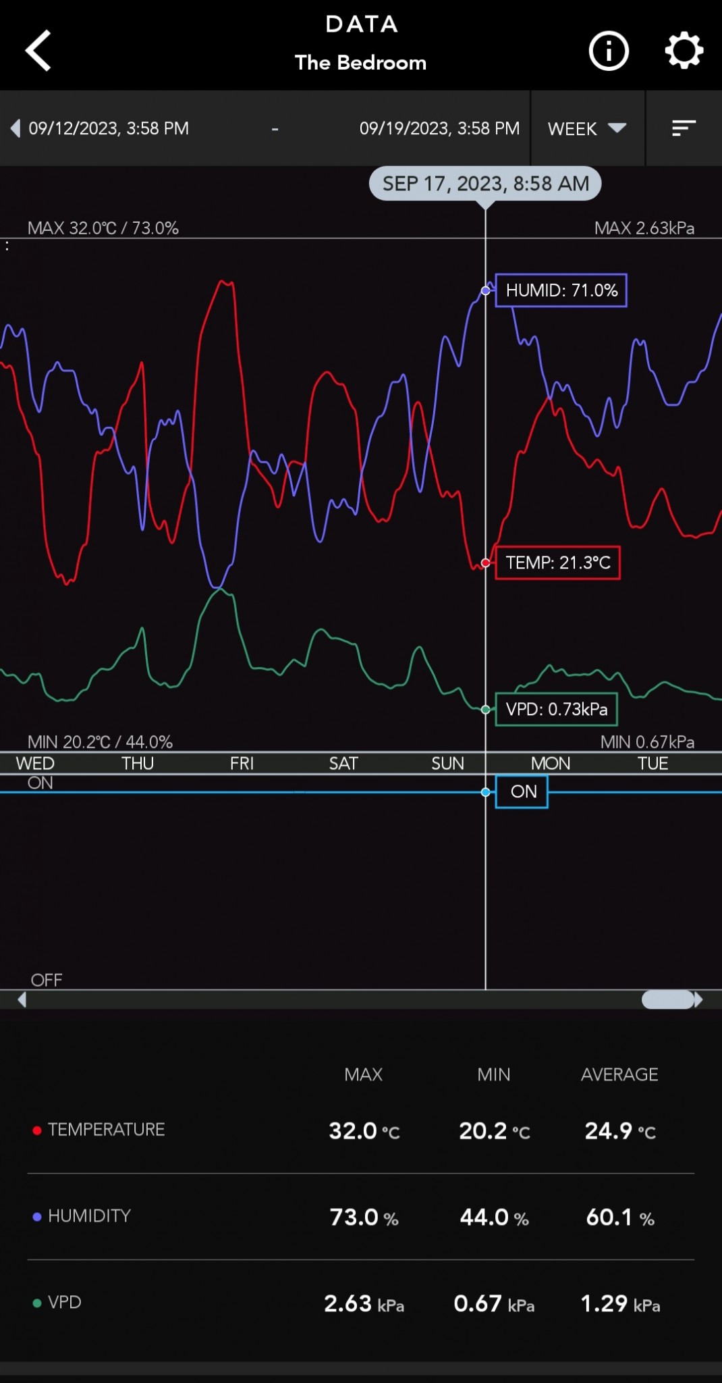722x1383 pixels.
Task: Tap three-dot handle at chart's left edge
Action: [7, 246]
